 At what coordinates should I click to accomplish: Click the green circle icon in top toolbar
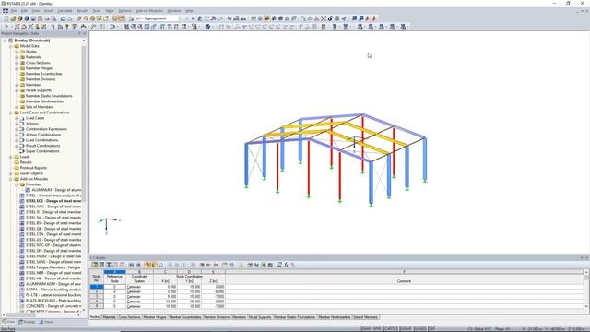(x=92, y=18)
